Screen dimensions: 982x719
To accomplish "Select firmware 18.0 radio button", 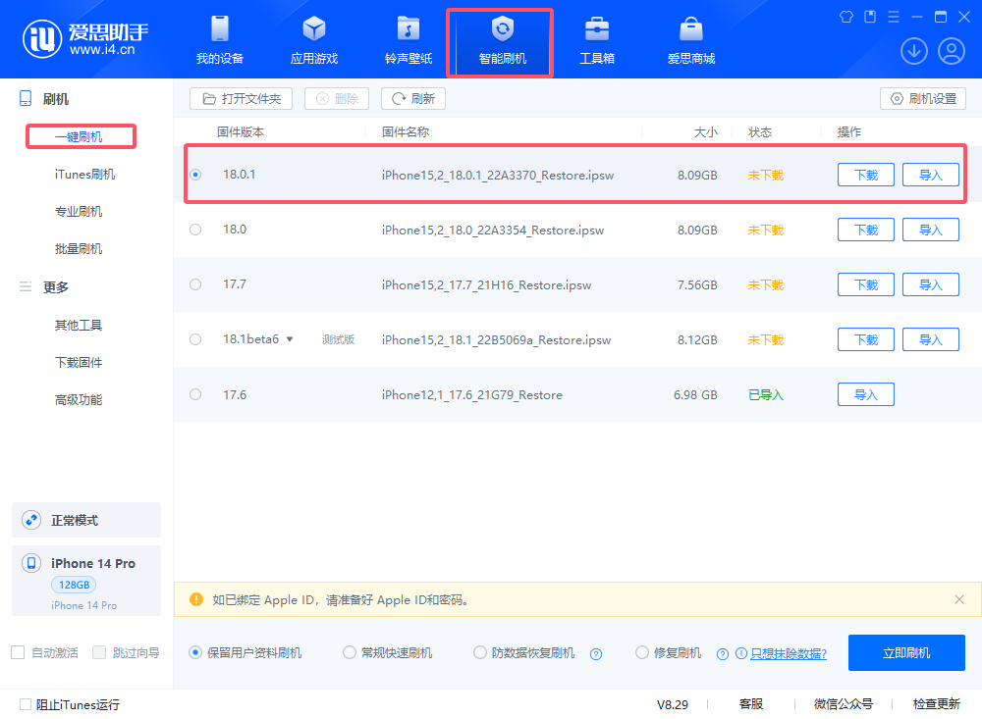I will point(196,230).
